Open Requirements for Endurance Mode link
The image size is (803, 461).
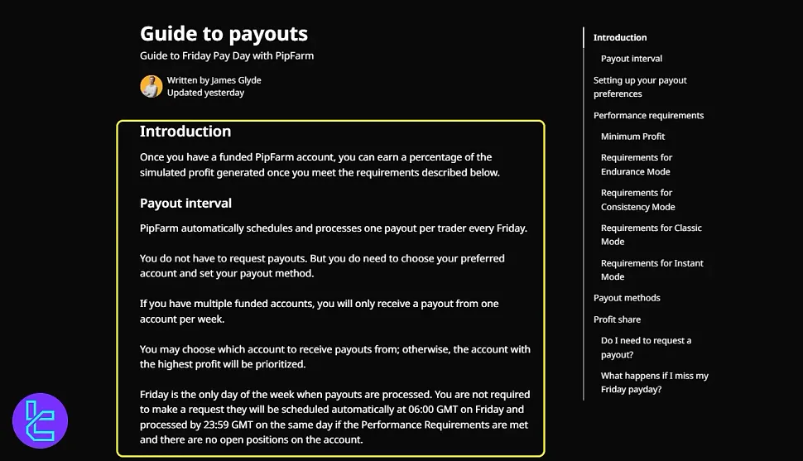[637, 165]
